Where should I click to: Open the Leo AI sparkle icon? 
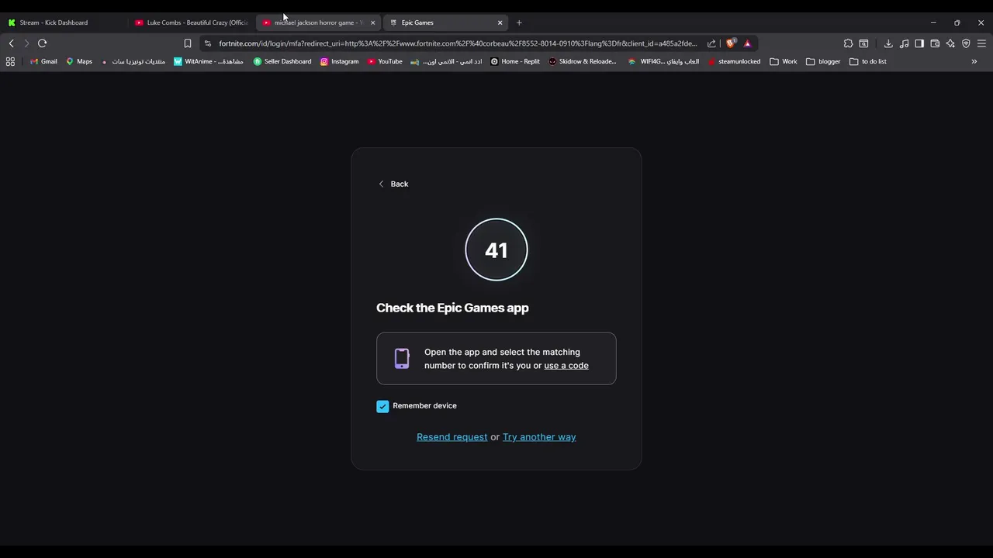point(950,43)
